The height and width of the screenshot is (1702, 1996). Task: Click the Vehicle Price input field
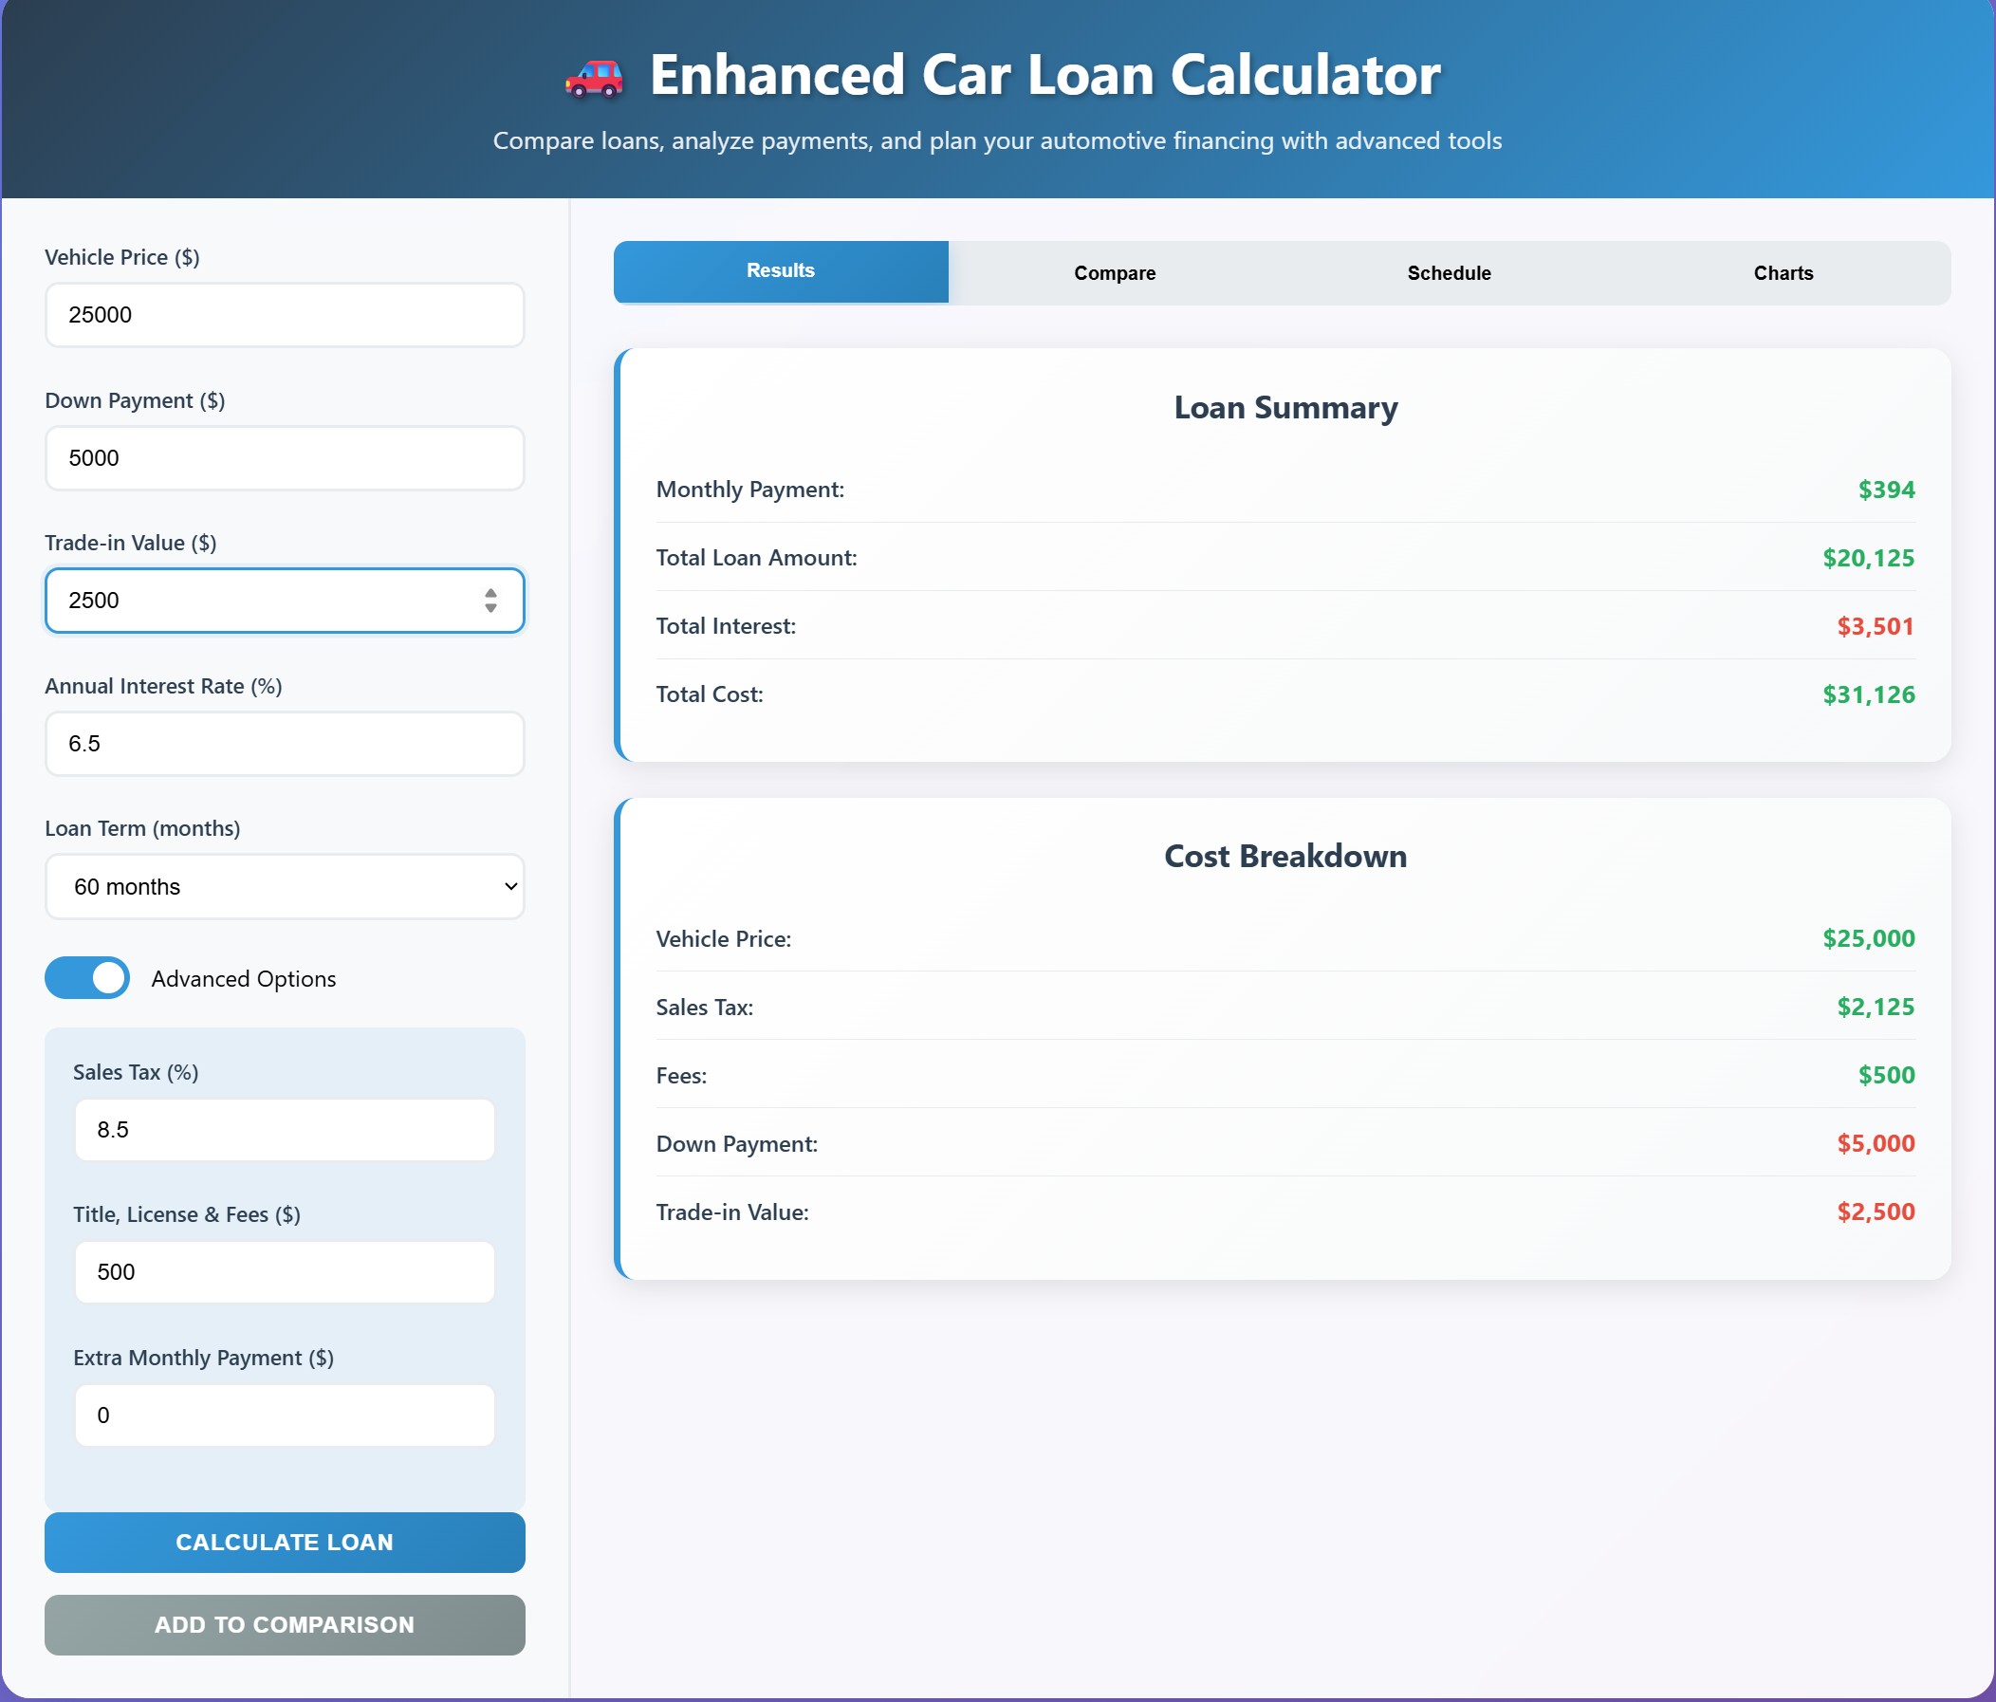[285, 314]
